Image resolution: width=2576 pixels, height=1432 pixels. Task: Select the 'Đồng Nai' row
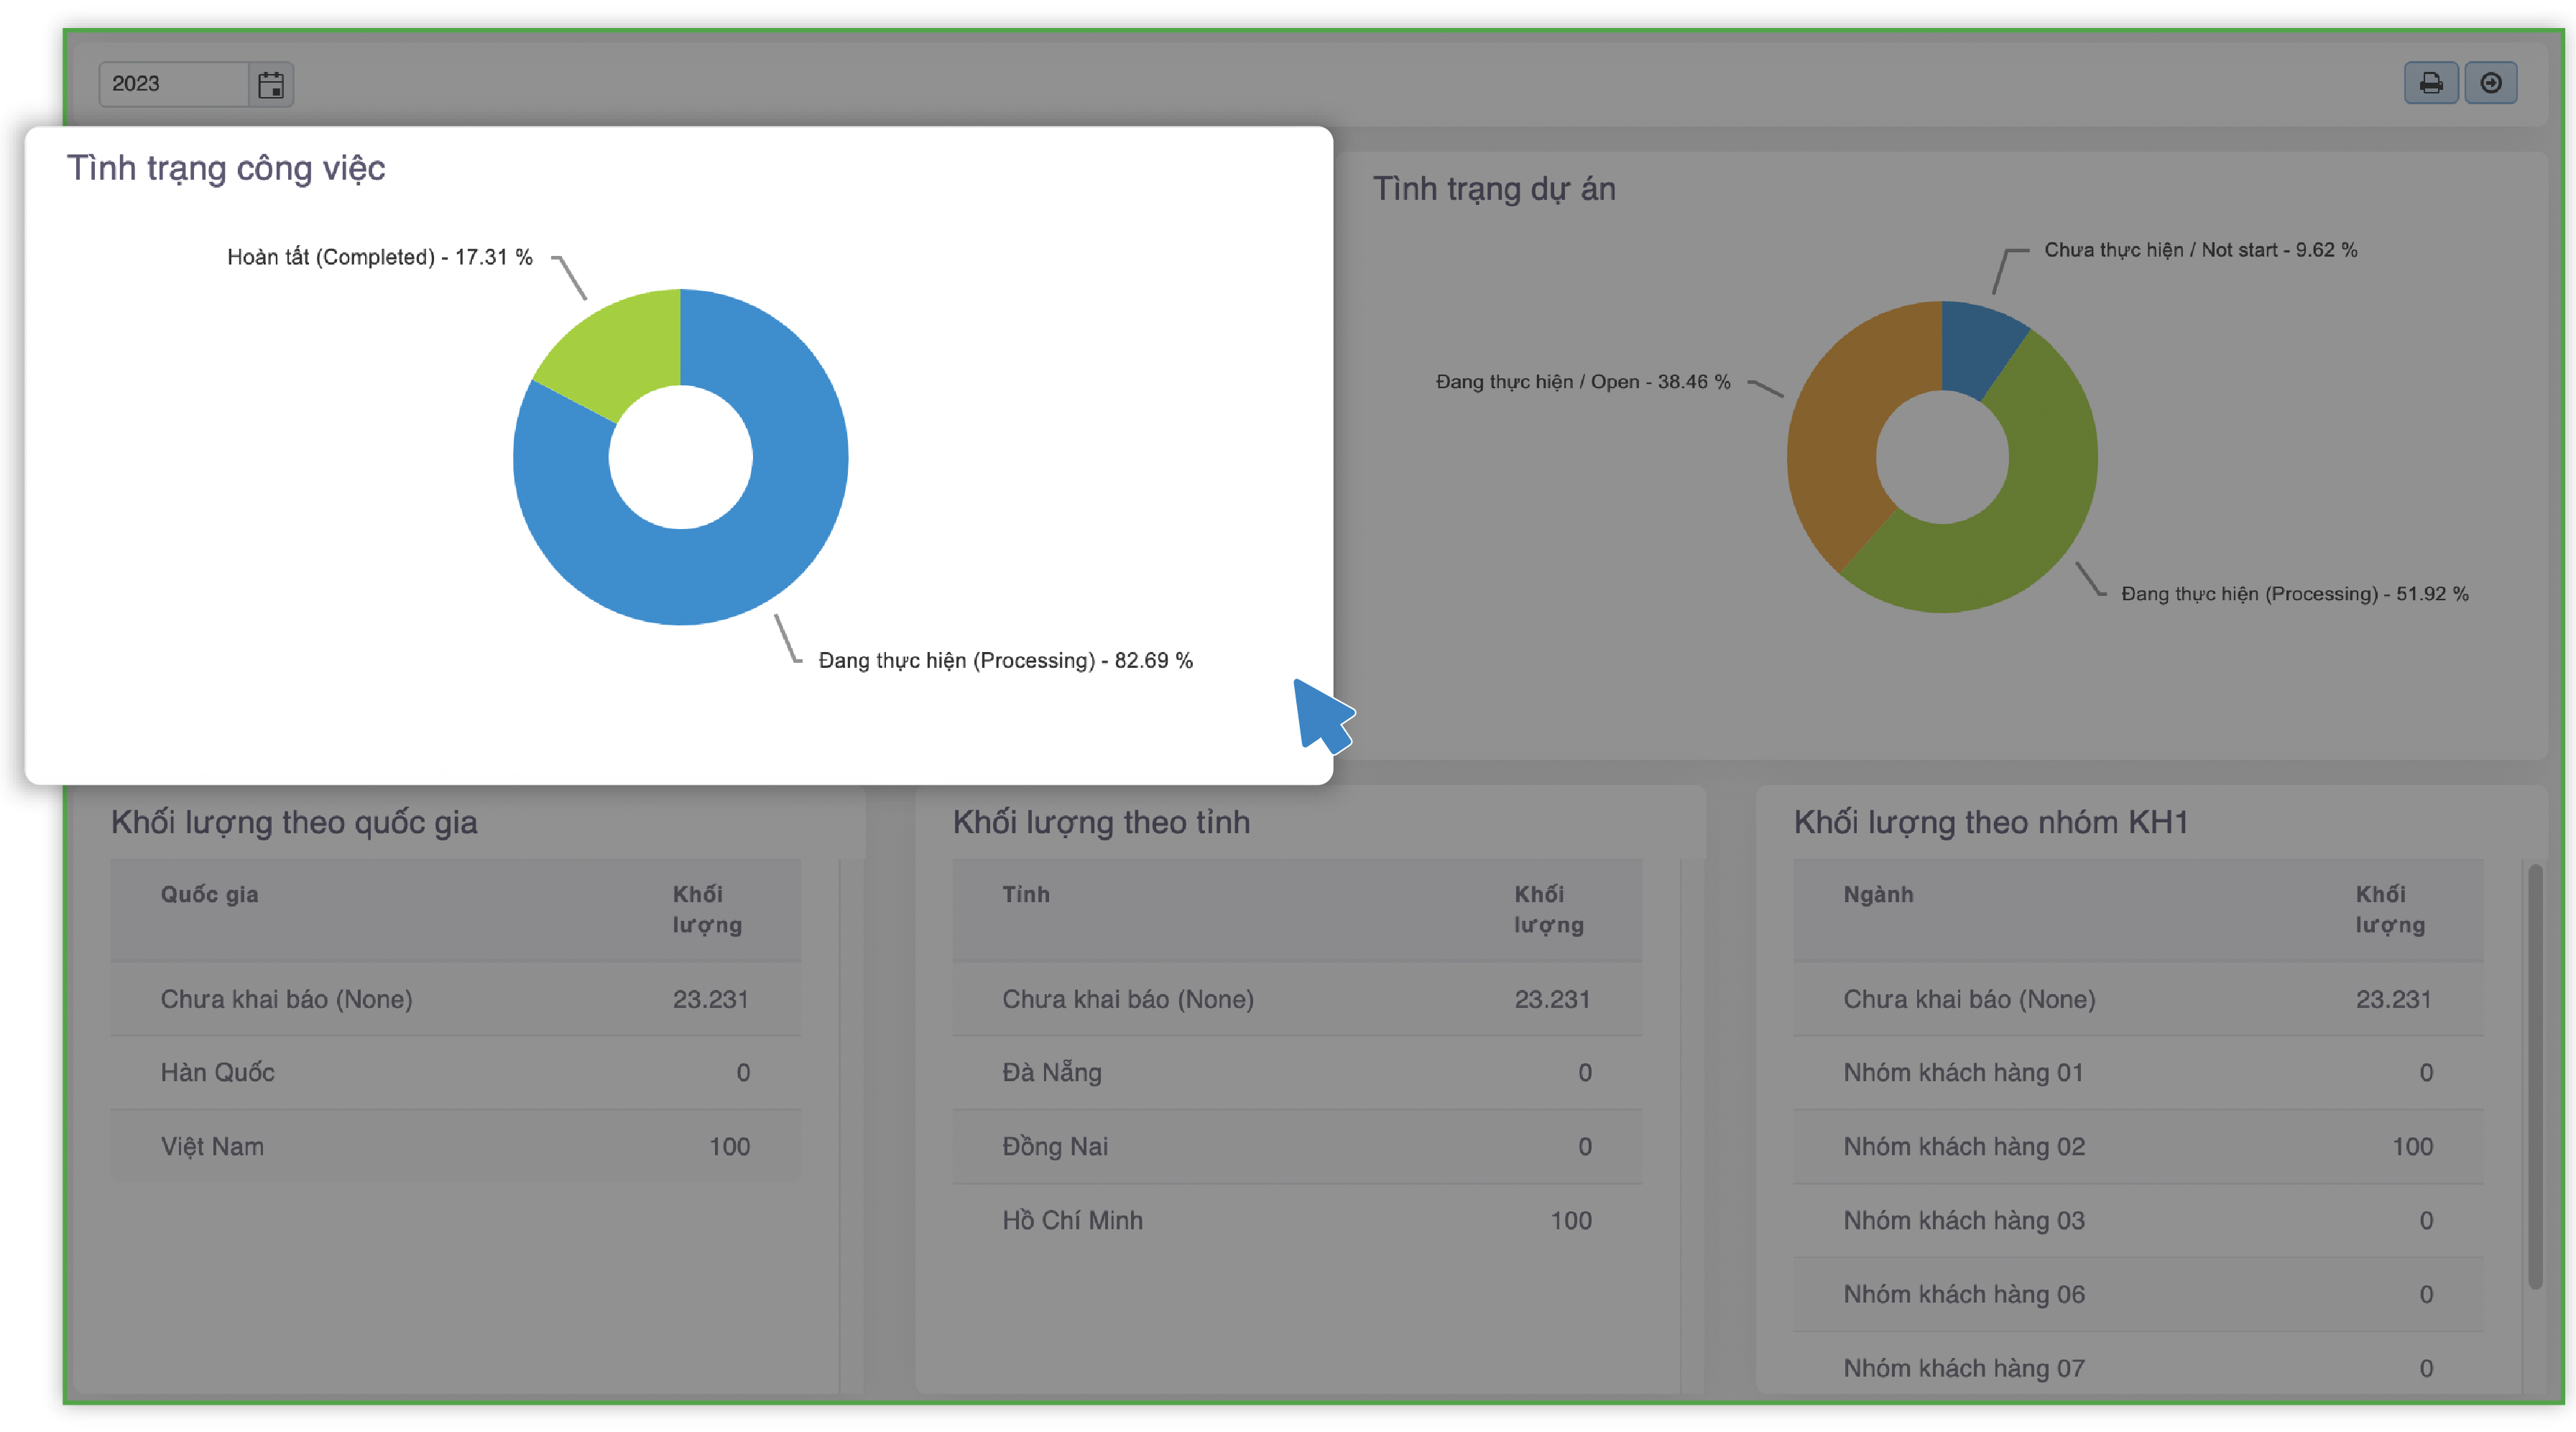coord(1297,1147)
